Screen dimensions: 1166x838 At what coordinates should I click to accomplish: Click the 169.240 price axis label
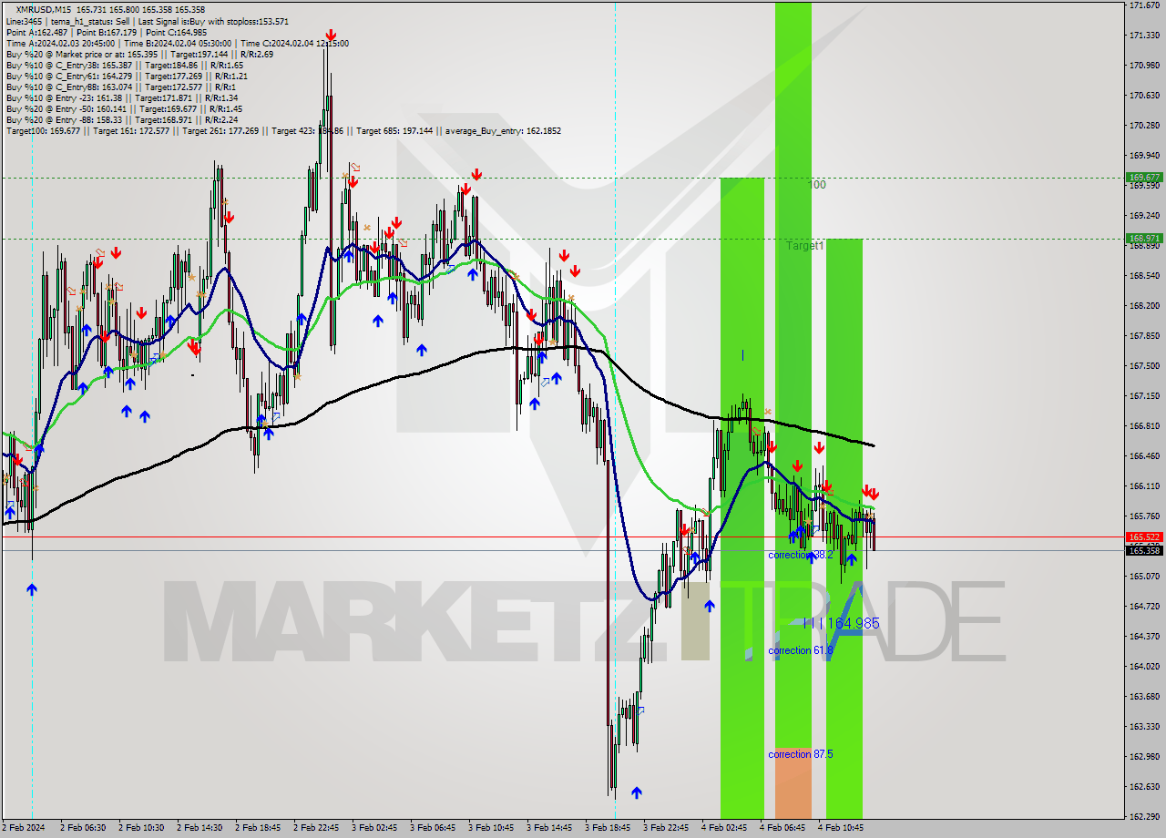click(x=1144, y=216)
